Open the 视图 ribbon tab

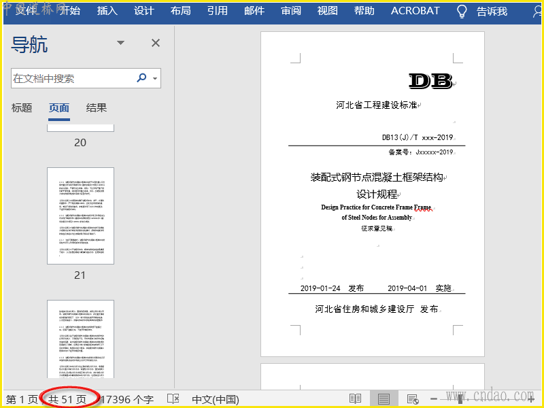click(x=328, y=11)
